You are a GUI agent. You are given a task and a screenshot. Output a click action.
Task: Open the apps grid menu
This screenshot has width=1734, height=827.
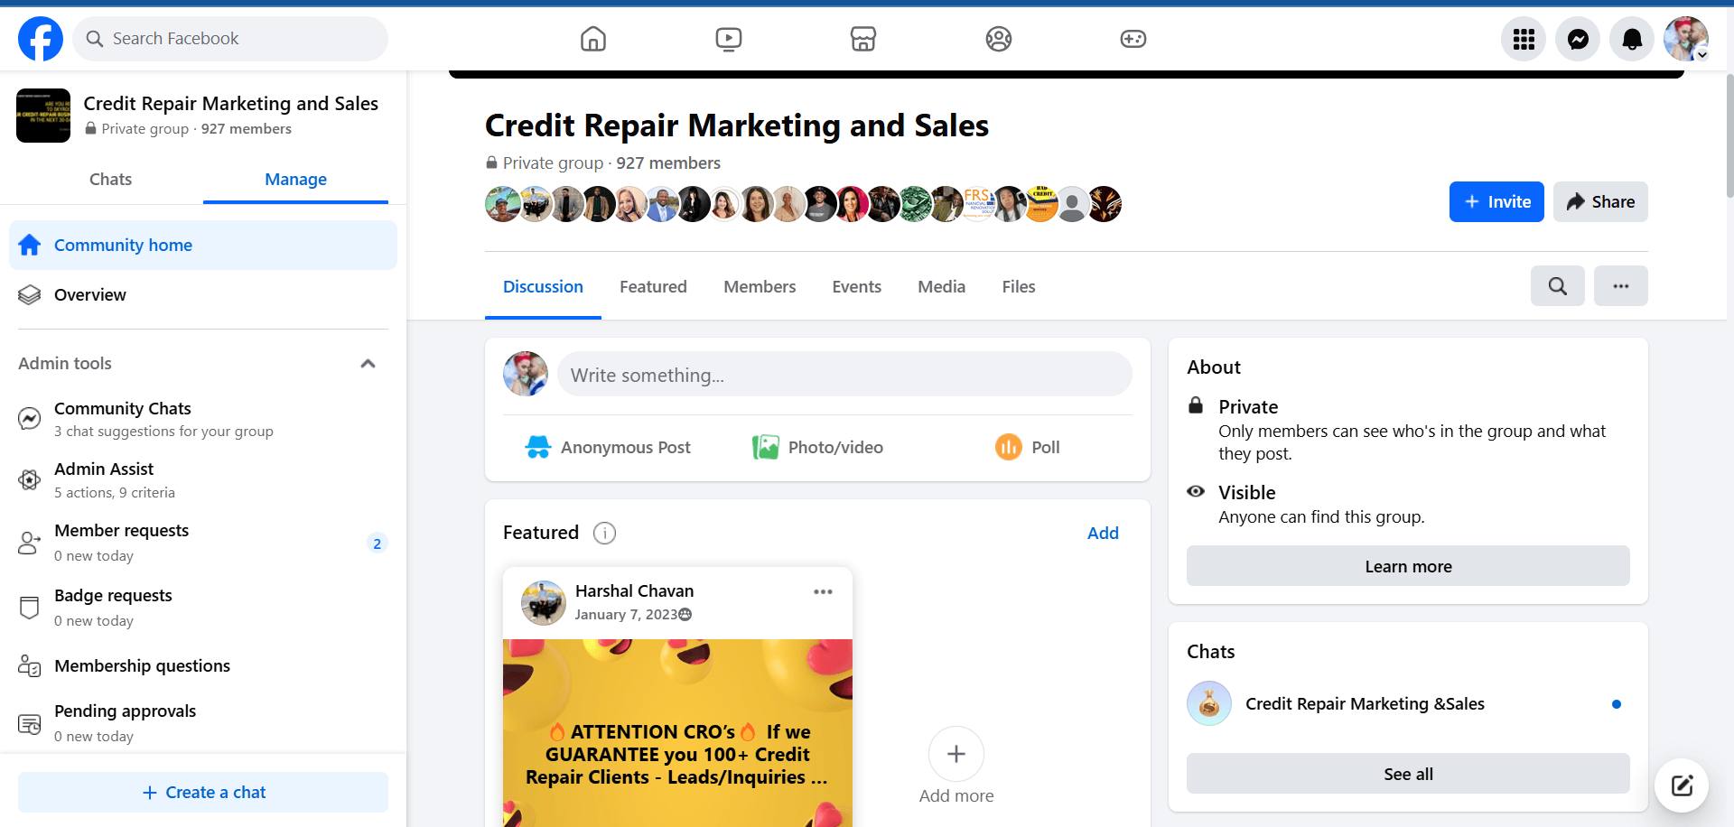(1524, 39)
